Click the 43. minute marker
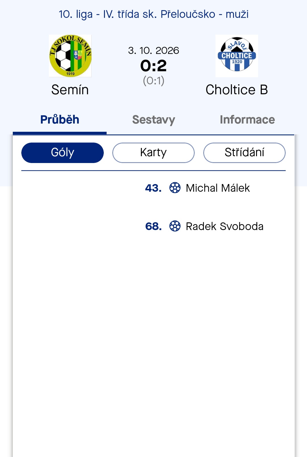 pyautogui.click(x=153, y=188)
